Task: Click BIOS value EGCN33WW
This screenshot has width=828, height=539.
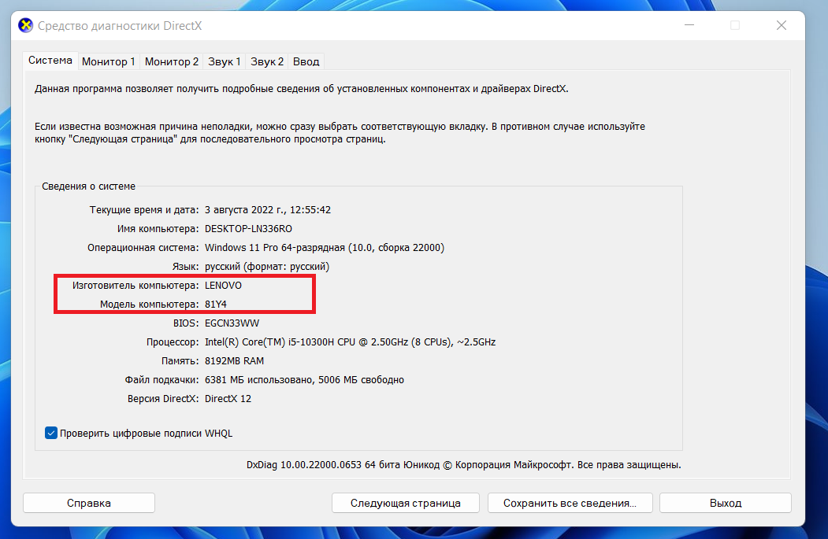Action: pyautogui.click(x=232, y=323)
